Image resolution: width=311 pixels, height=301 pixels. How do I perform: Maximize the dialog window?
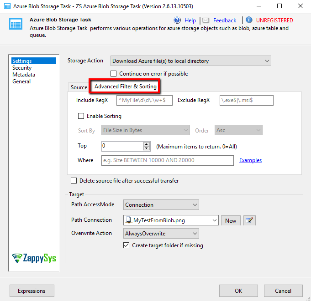tap(279, 6)
